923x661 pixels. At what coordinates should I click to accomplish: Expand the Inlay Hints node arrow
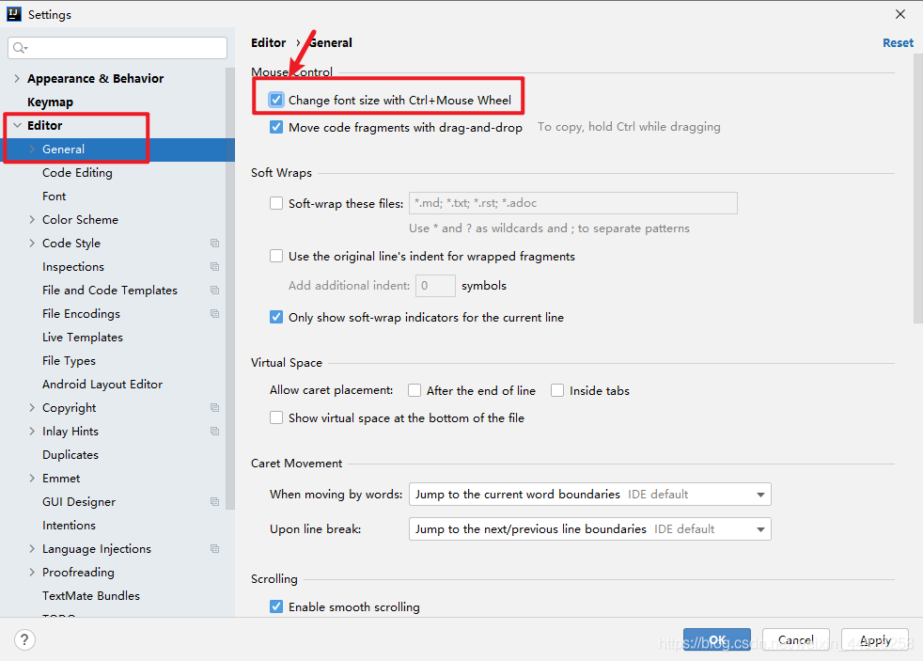click(x=32, y=431)
